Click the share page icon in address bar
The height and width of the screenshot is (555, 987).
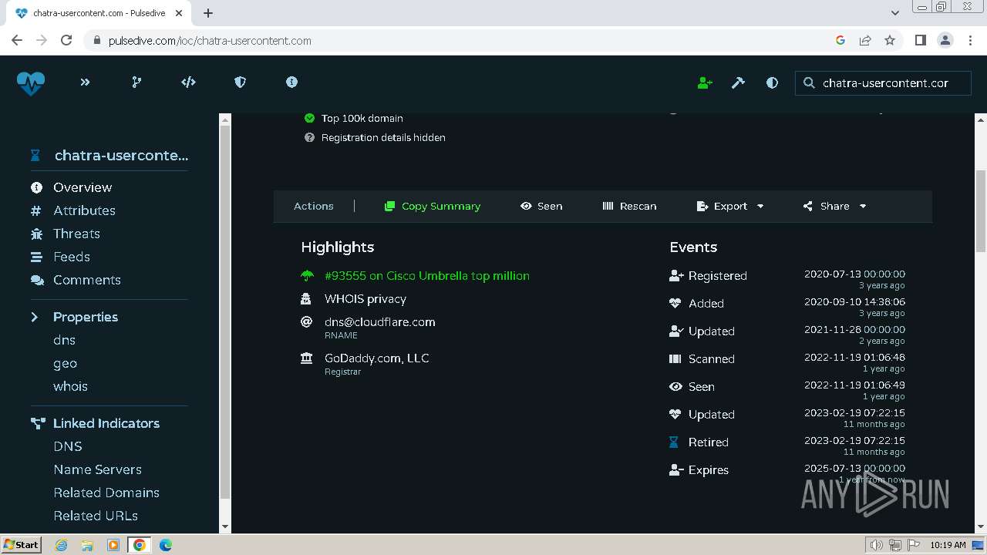click(x=865, y=40)
